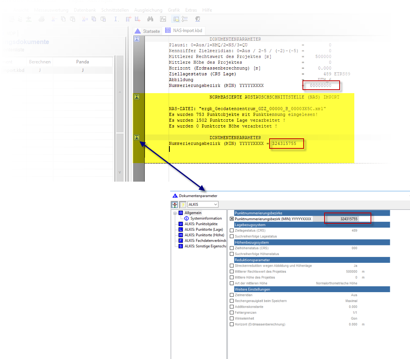The height and width of the screenshot is (359, 410).
Task: Select ALKIS: Punktobjekte tree node
Action: click(201, 224)
